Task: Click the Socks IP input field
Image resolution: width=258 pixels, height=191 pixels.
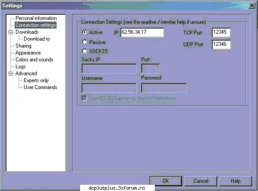Action: pyautogui.click(x=109, y=68)
